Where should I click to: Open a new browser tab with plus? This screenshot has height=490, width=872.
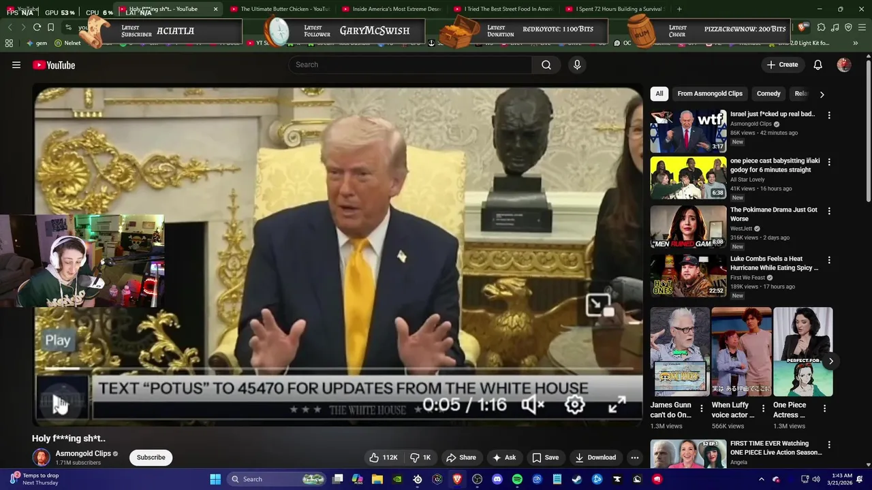[679, 9]
